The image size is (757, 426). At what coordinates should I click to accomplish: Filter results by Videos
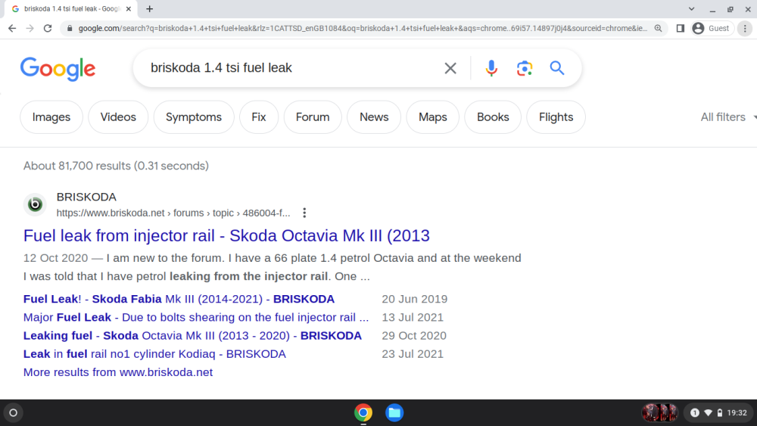pos(118,117)
